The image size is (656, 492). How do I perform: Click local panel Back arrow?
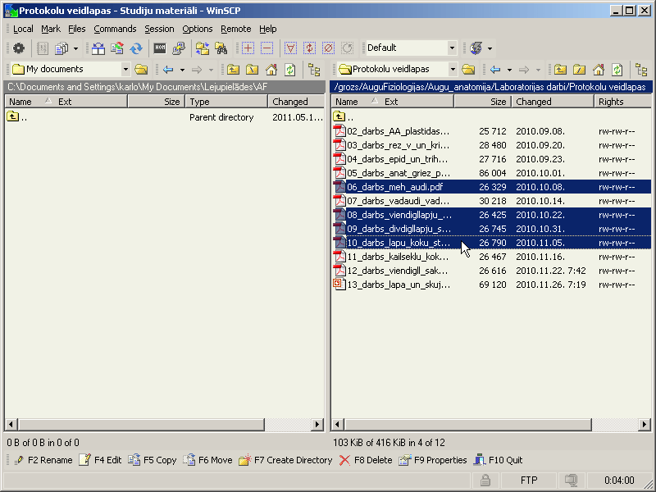tap(169, 69)
